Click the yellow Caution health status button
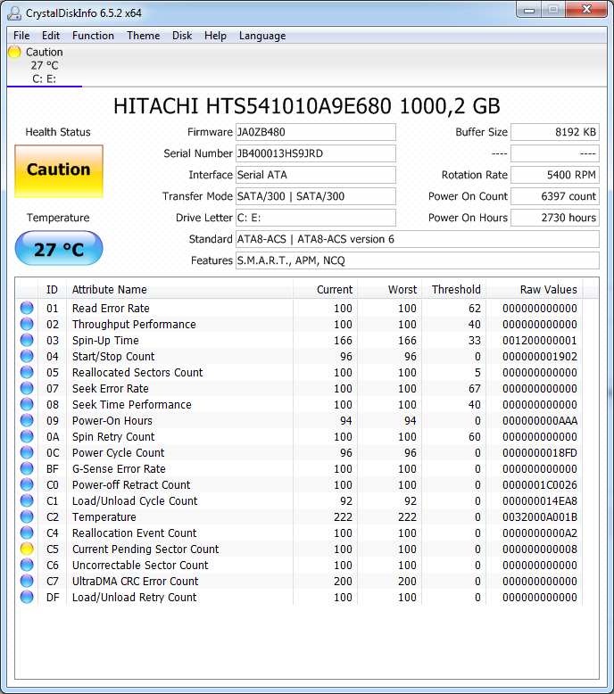Screen dimensions: 614x694 point(59,171)
